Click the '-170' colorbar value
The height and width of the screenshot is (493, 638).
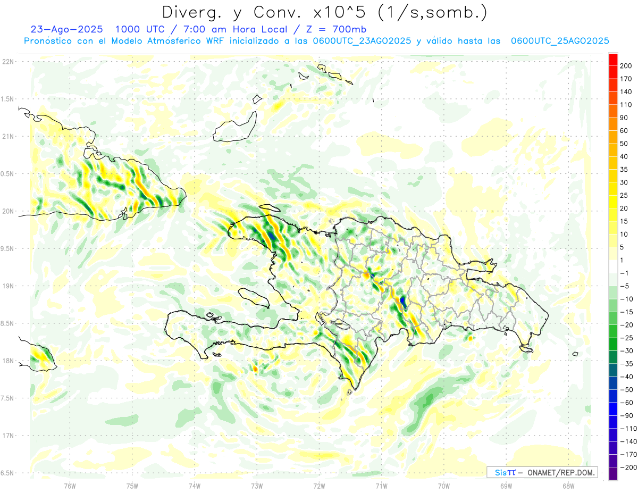point(628,454)
